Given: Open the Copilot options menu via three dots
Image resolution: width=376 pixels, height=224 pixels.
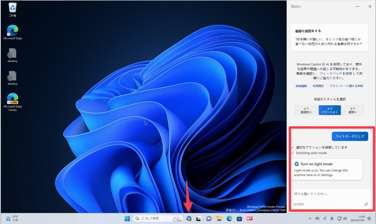Looking at the screenshot, I should pos(357,6).
